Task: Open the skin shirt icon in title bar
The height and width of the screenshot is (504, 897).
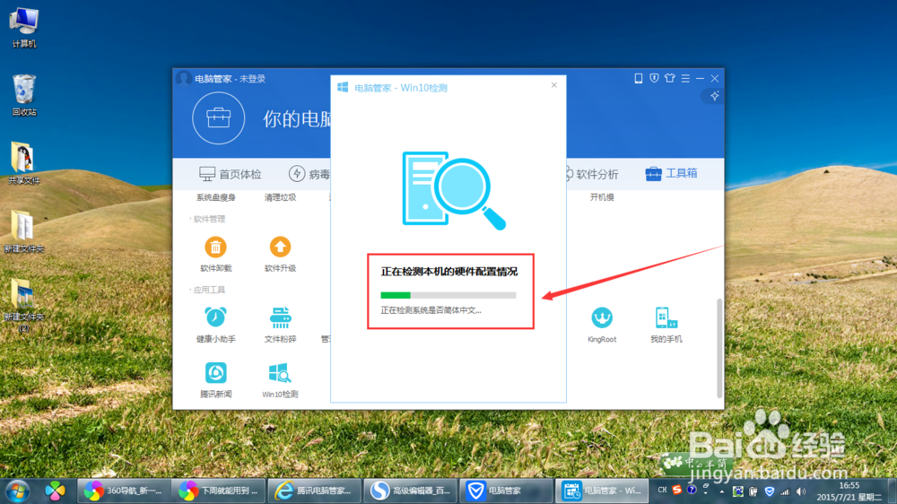Action: coord(669,78)
